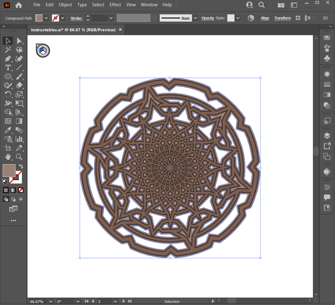Screen dimensions: 335x305
Task: Choose the Lasso tool
Action: [x=19, y=50]
